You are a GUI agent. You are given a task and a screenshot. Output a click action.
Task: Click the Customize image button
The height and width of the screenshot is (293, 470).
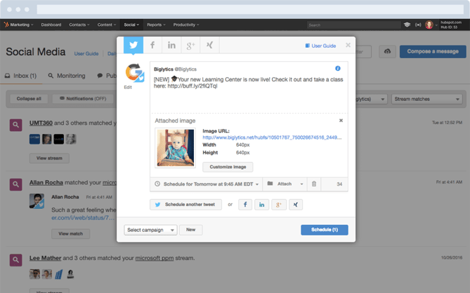pos(228,167)
